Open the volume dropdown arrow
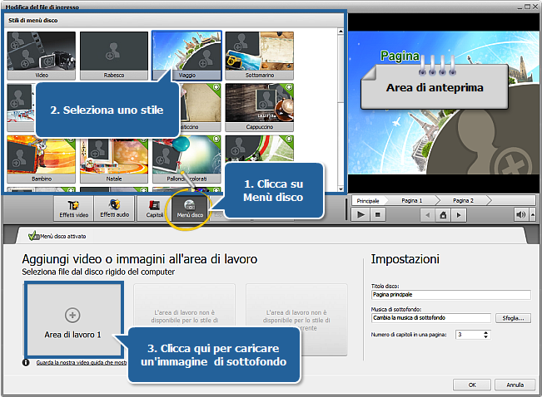 pos(533,215)
